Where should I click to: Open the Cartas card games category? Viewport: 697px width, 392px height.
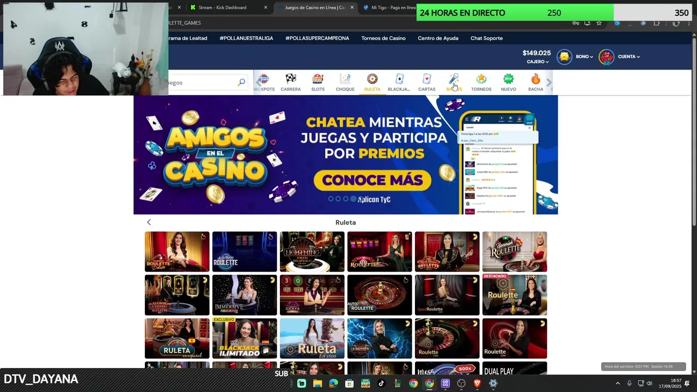point(427,82)
